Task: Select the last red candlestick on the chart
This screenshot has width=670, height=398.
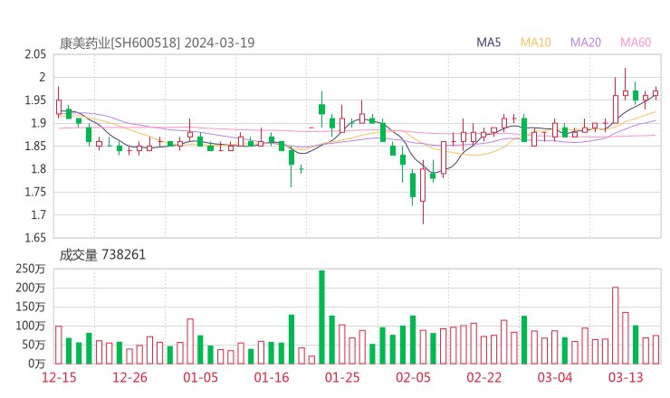Action: tap(656, 93)
